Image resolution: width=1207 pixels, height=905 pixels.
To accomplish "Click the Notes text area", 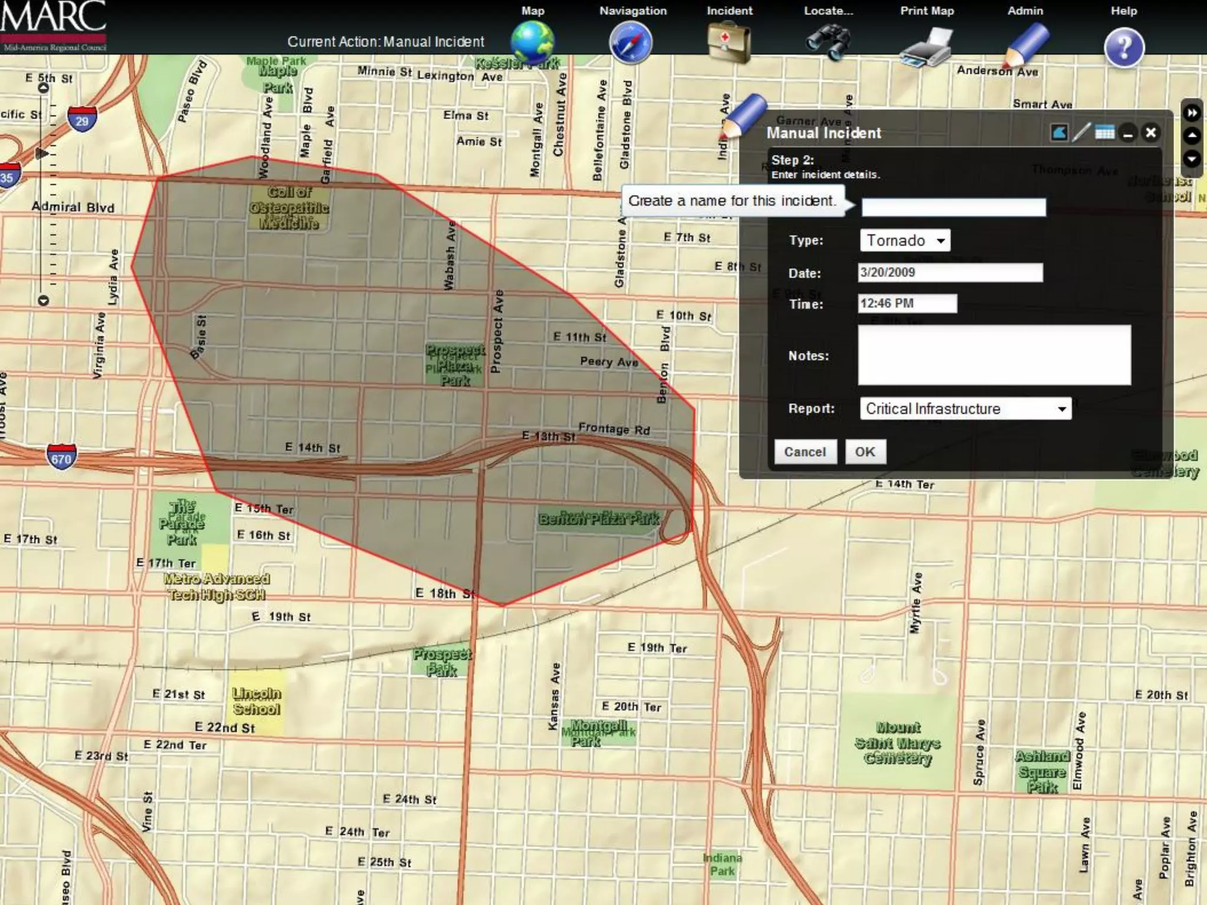I will coord(994,355).
